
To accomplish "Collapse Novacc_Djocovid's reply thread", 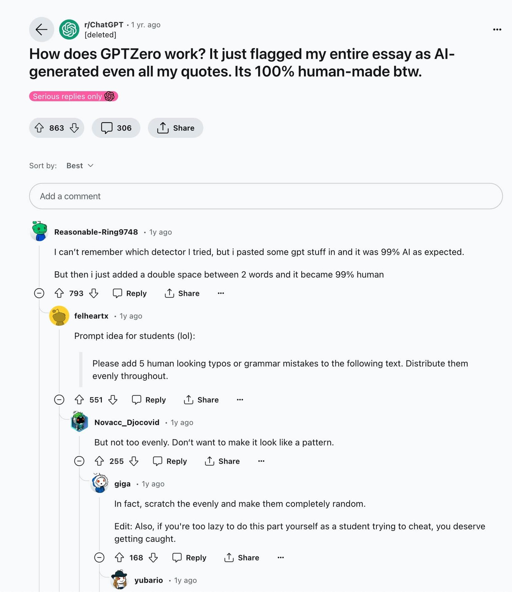I will [x=79, y=461].
